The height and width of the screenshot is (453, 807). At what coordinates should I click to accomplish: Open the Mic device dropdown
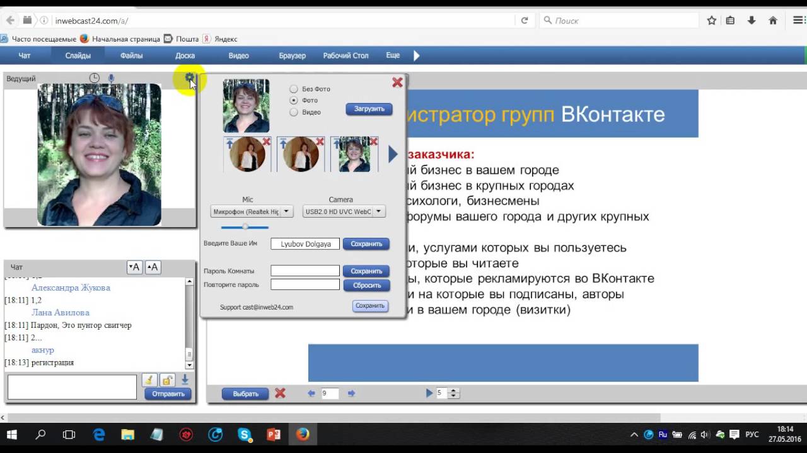coord(252,211)
